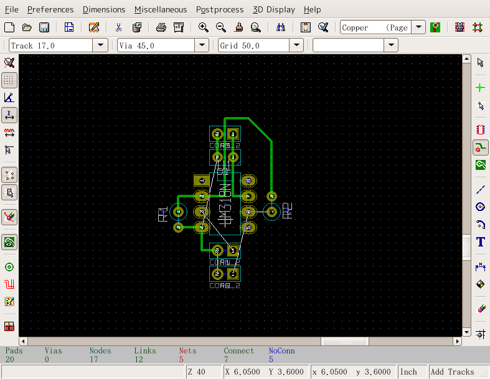Screen dimensions: 490x379
Task: Toggle grid display on left toolbar
Action: click(x=9, y=80)
